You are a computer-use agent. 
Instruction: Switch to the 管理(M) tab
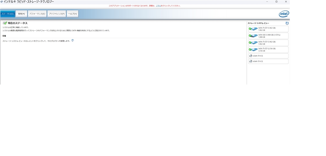(21, 14)
